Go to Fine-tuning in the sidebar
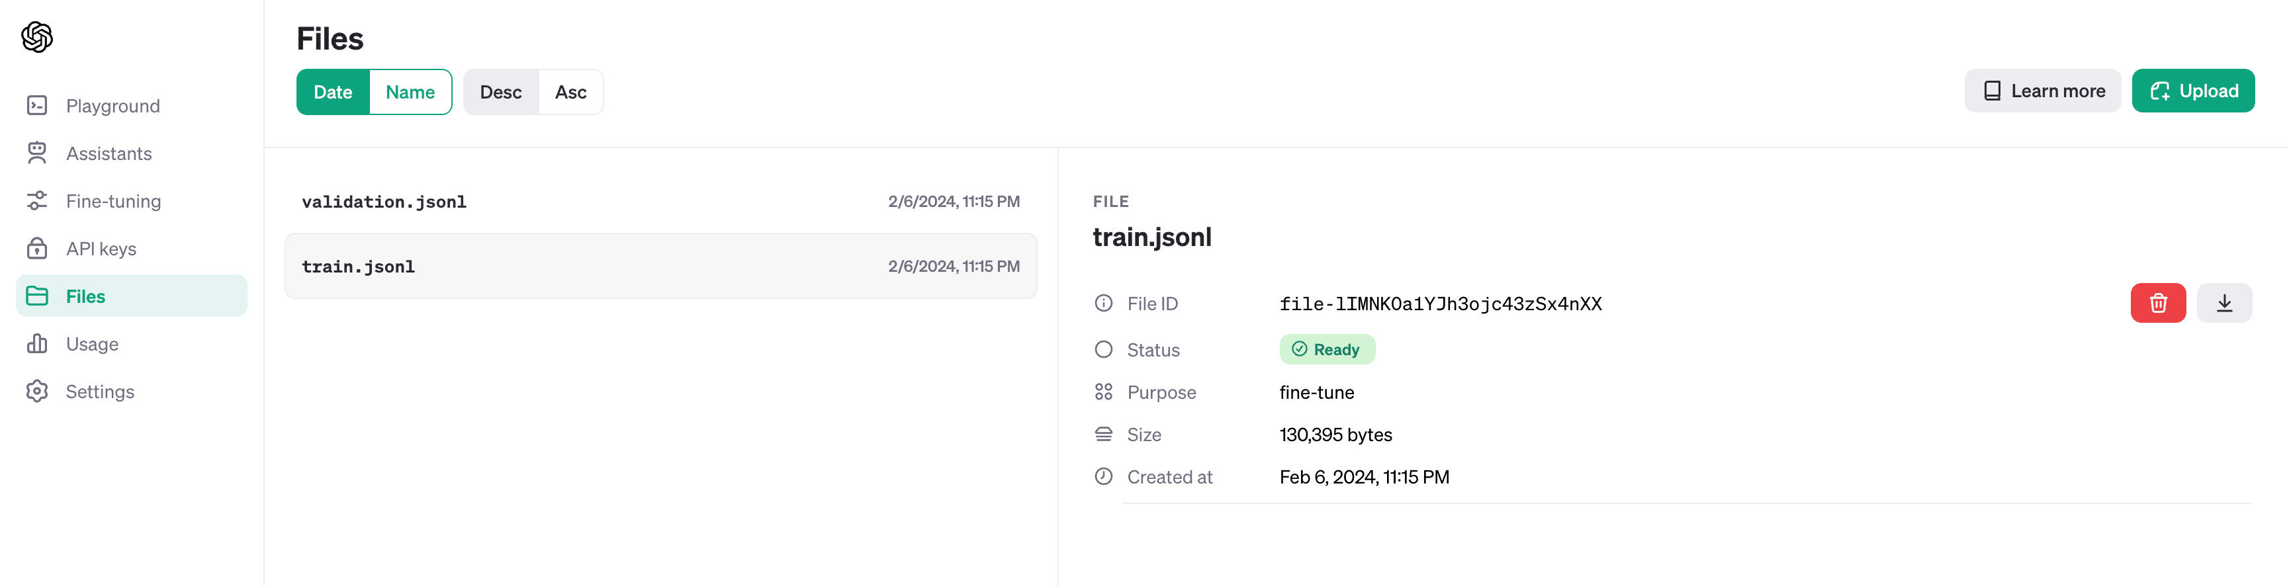 [114, 202]
